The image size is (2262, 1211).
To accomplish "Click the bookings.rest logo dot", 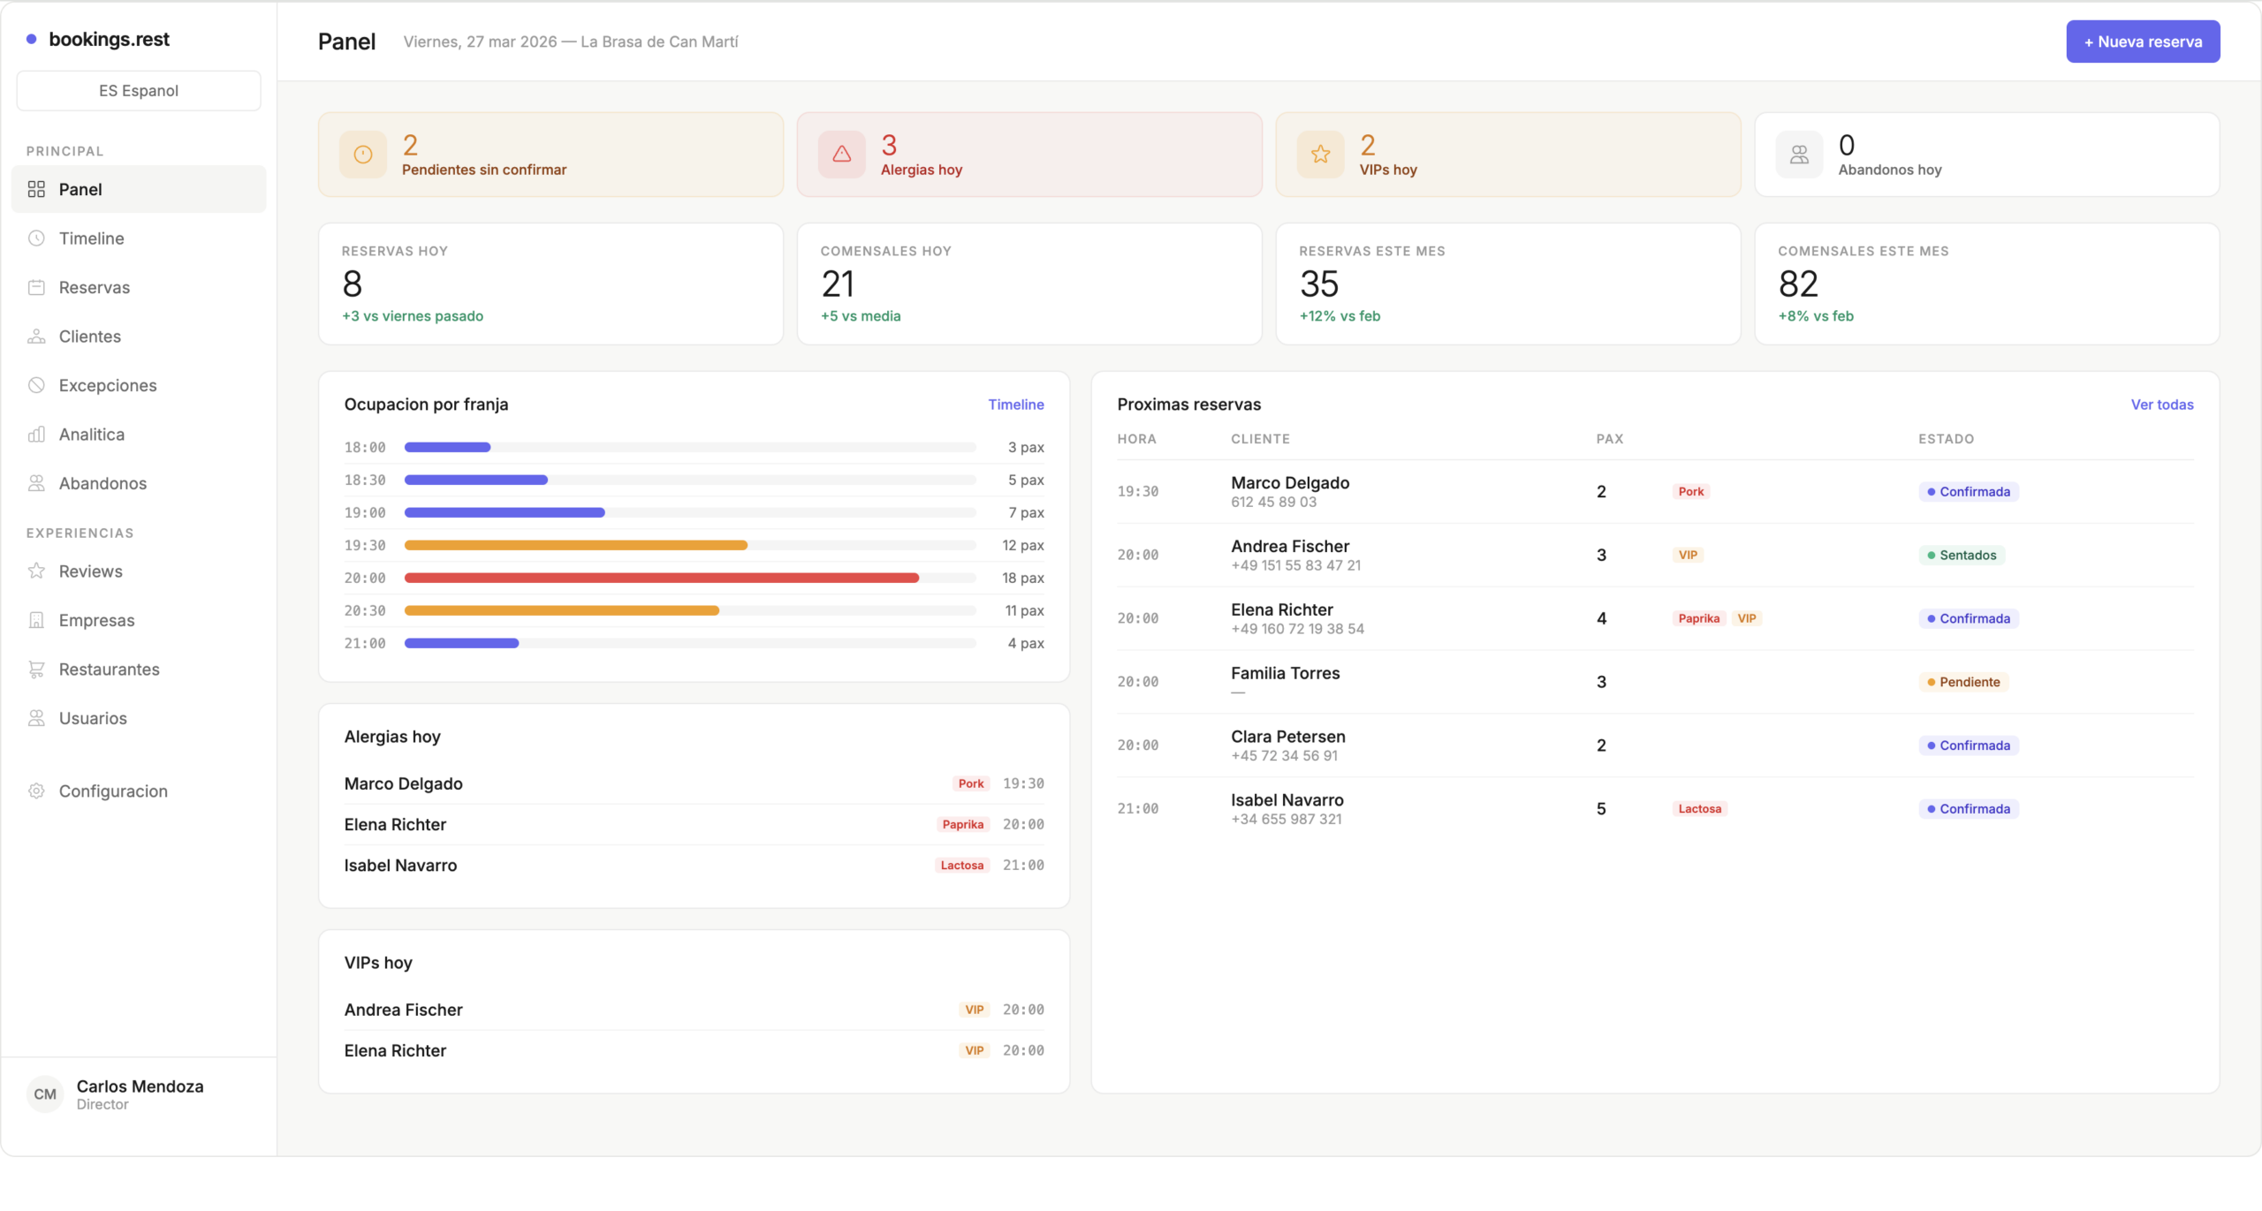I will (x=32, y=39).
